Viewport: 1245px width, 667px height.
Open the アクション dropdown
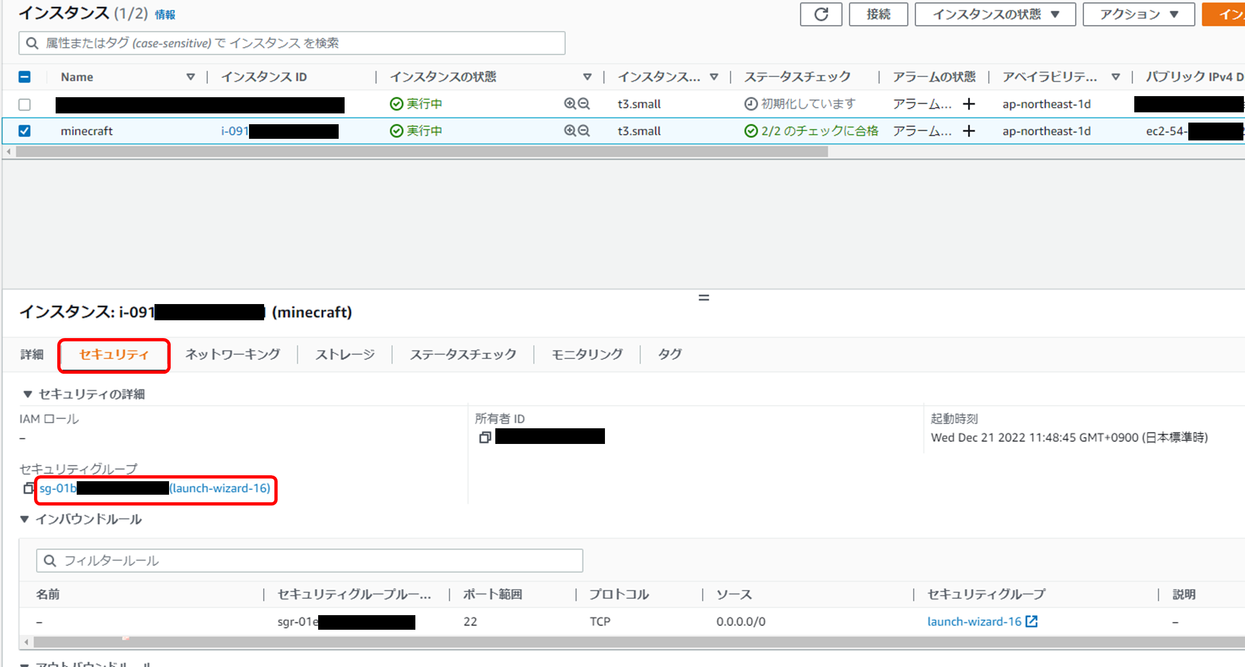(1138, 14)
